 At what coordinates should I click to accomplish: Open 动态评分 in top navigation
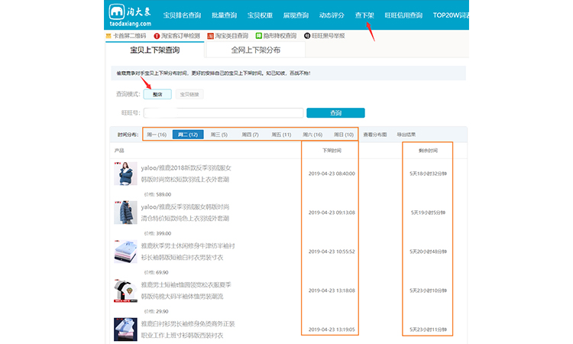[332, 15]
